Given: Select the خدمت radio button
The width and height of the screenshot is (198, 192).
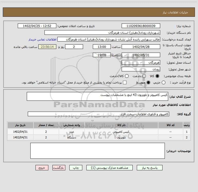Looking at the screenshot, I should 144,76.
